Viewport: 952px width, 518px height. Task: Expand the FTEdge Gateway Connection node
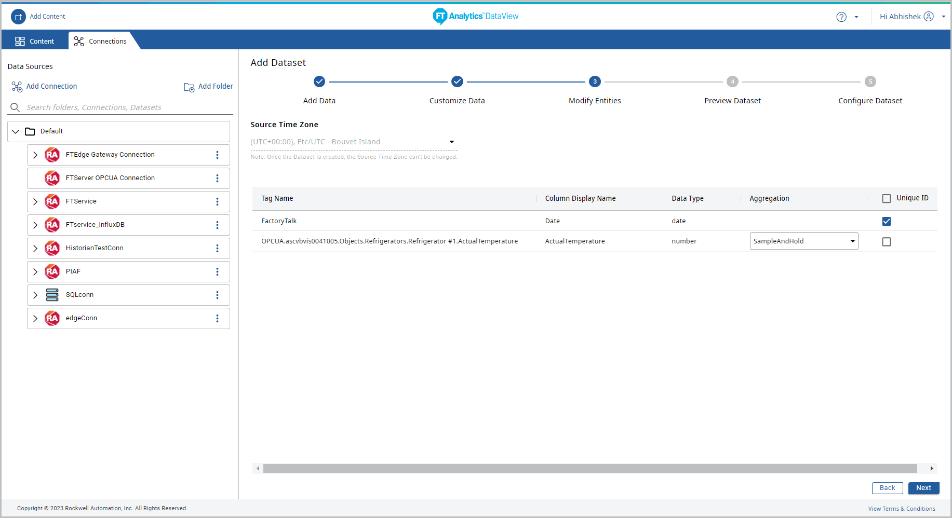pyautogui.click(x=35, y=155)
